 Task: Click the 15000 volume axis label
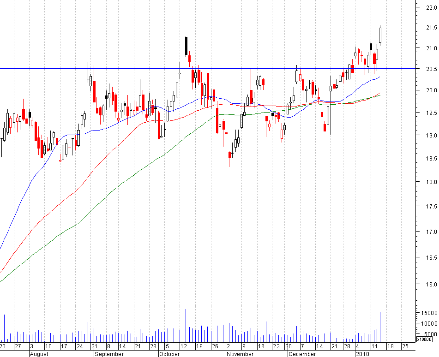(429, 313)
